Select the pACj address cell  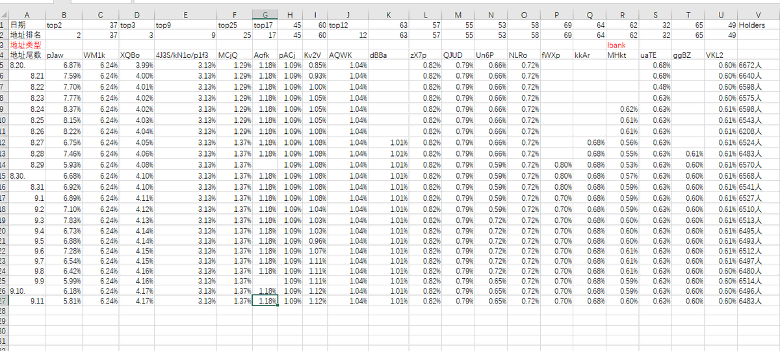(290, 55)
